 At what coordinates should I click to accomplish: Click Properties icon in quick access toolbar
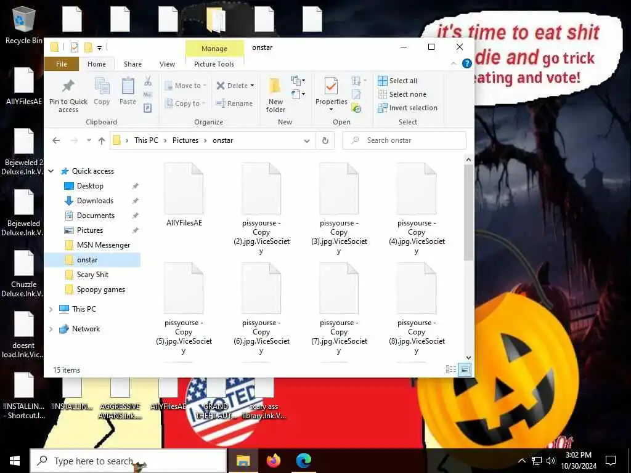pos(75,47)
